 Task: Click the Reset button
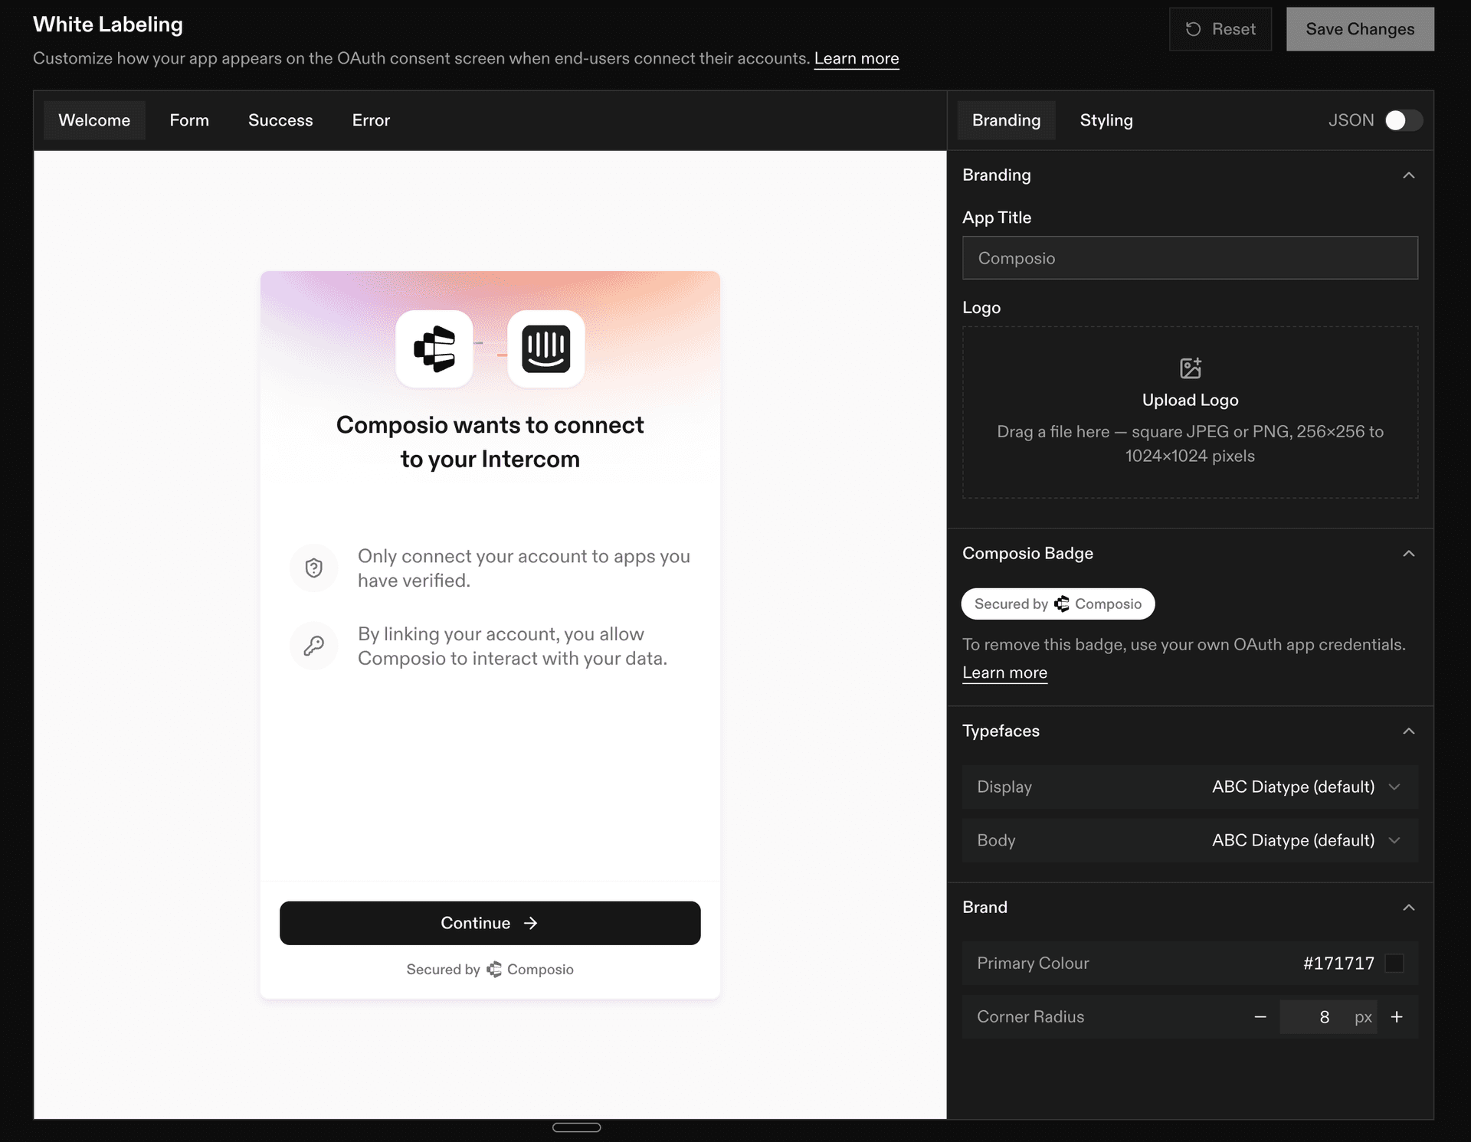(x=1220, y=29)
